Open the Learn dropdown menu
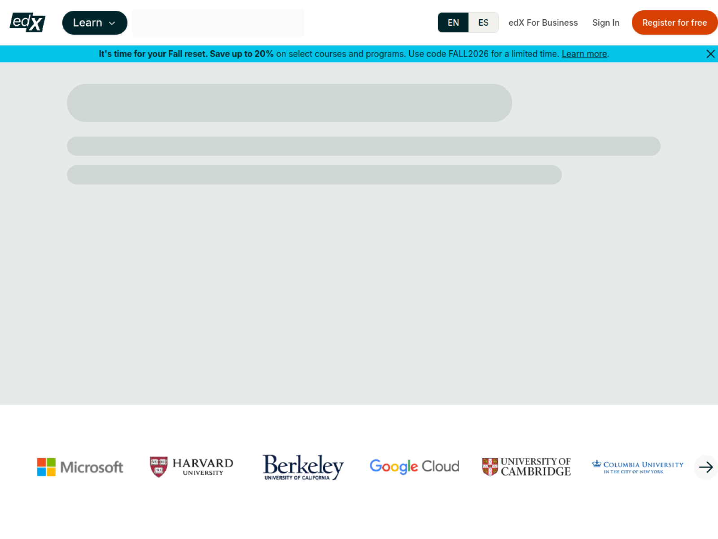 (x=95, y=23)
